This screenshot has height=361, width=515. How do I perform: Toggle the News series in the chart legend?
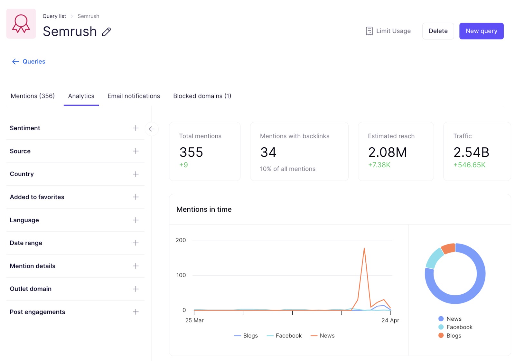(x=323, y=336)
